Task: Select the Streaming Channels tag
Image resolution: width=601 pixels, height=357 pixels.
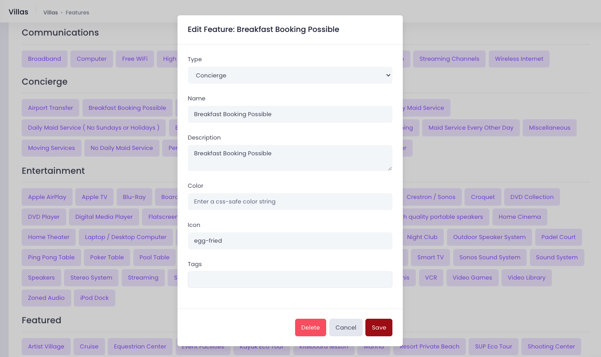Action: point(449,59)
